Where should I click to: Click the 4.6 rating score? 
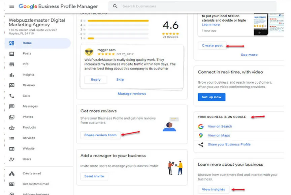coord(170,25)
